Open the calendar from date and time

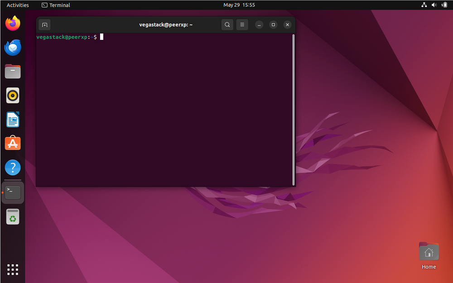(x=239, y=5)
